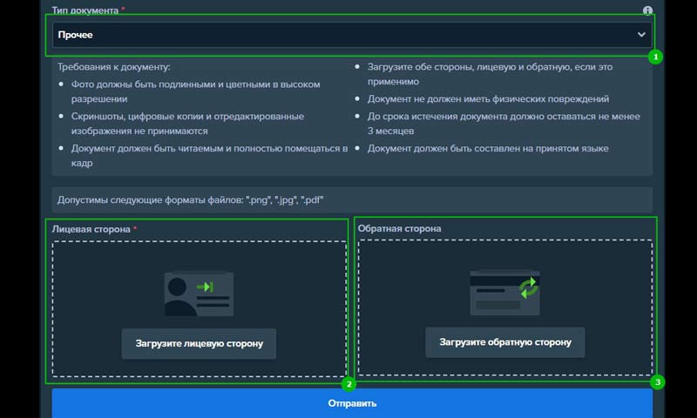The image size is (697, 418).
Task: Click the green arrow on ID card icon
Action: (206, 287)
